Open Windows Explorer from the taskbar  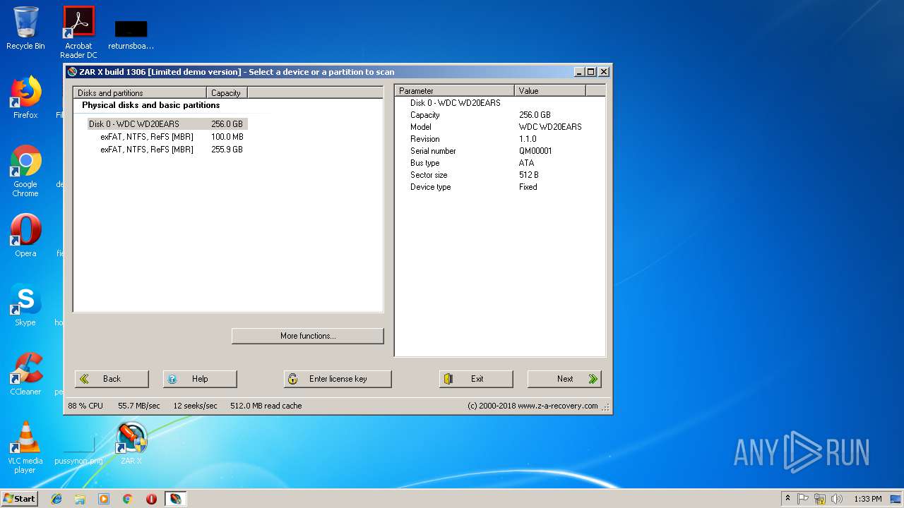80,499
